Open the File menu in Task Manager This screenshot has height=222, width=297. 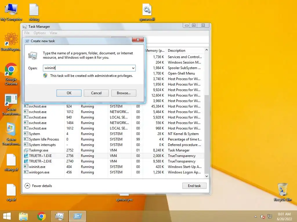[27, 33]
